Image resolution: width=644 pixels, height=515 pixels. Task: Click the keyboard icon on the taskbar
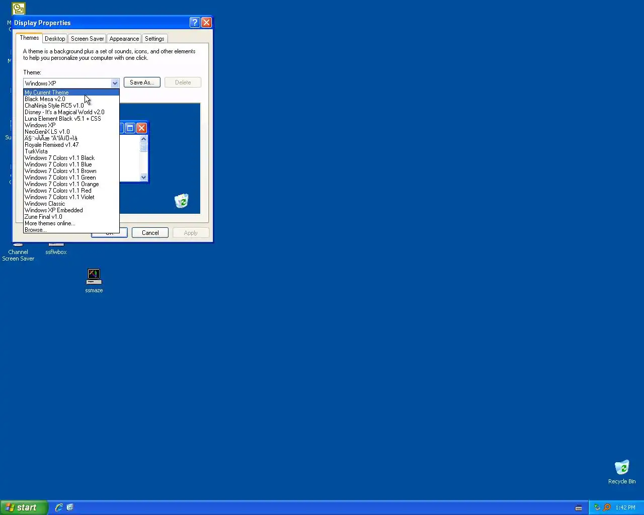point(579,507)
